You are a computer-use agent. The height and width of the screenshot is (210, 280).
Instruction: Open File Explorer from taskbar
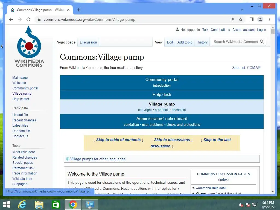click(x=39, y=205)
